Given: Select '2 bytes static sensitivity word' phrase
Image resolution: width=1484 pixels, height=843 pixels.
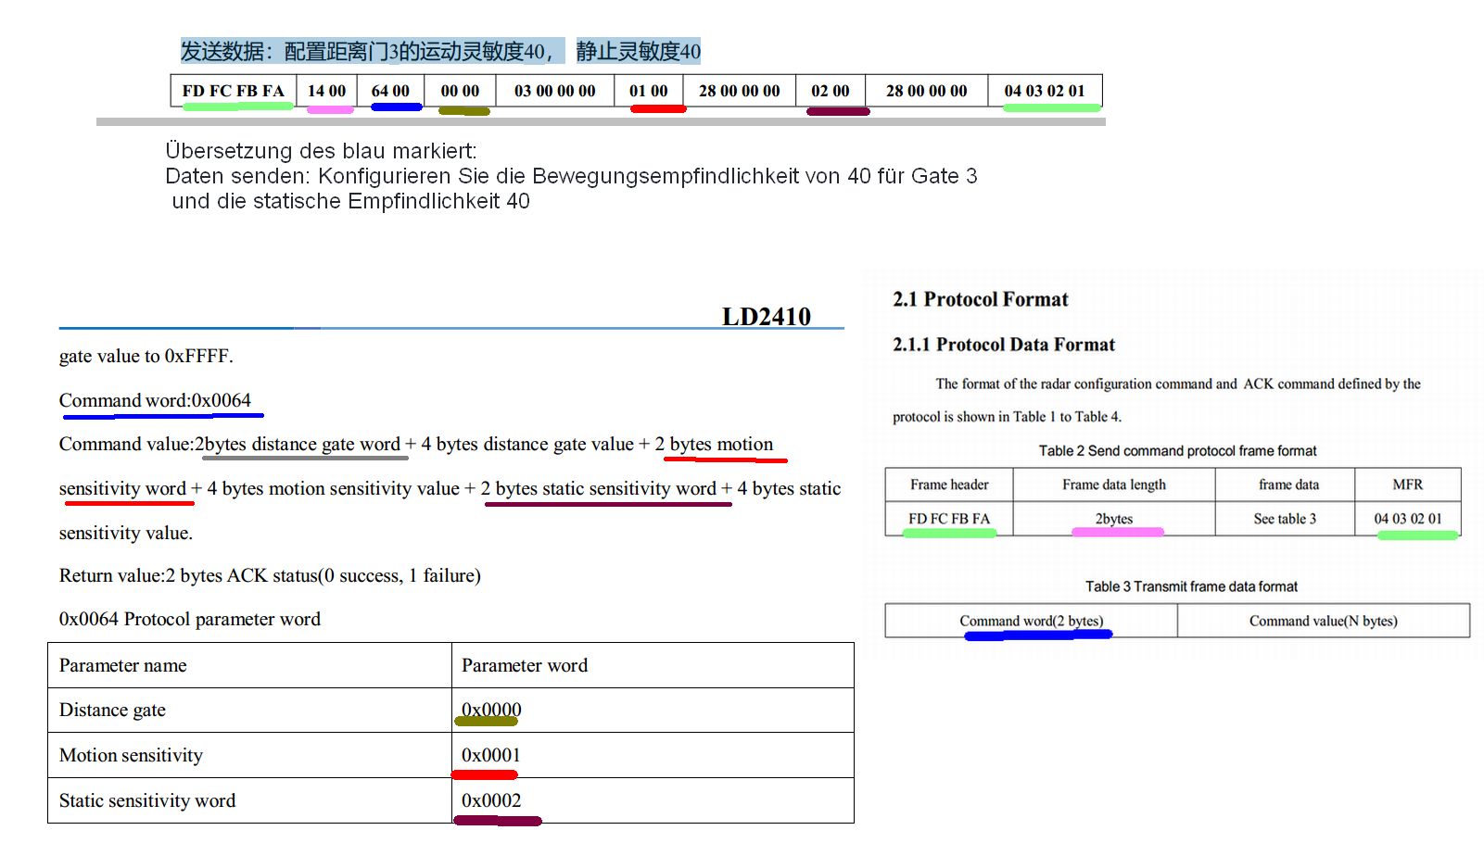Looking at the screenshot, I should pos(598,488).
